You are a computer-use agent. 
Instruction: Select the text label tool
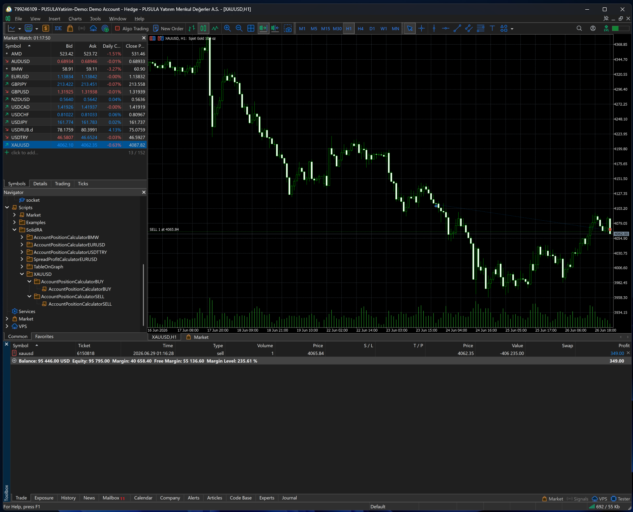pos(492,28)
